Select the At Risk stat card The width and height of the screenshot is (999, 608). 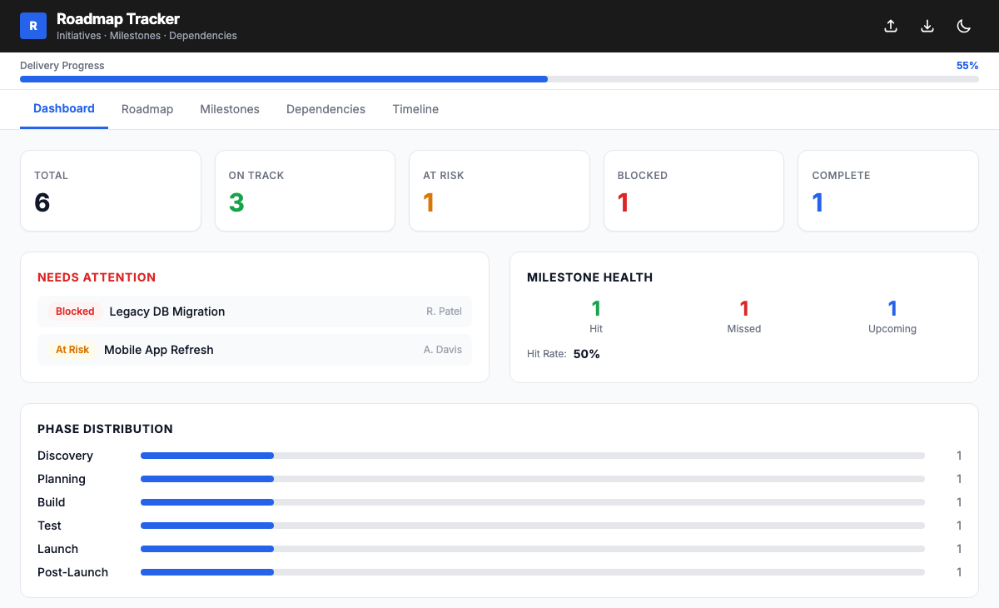(499, 191)
